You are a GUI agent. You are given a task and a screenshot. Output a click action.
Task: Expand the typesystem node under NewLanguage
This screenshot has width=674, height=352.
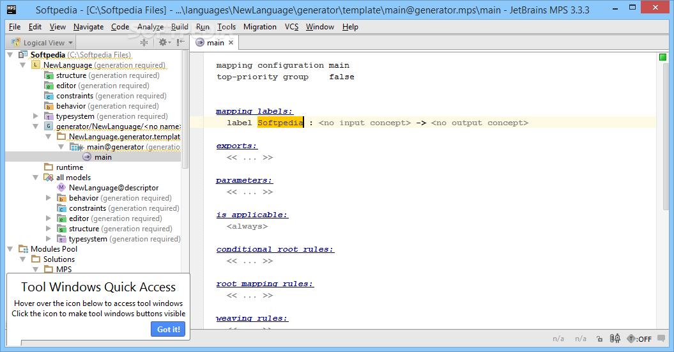(36, 116)
